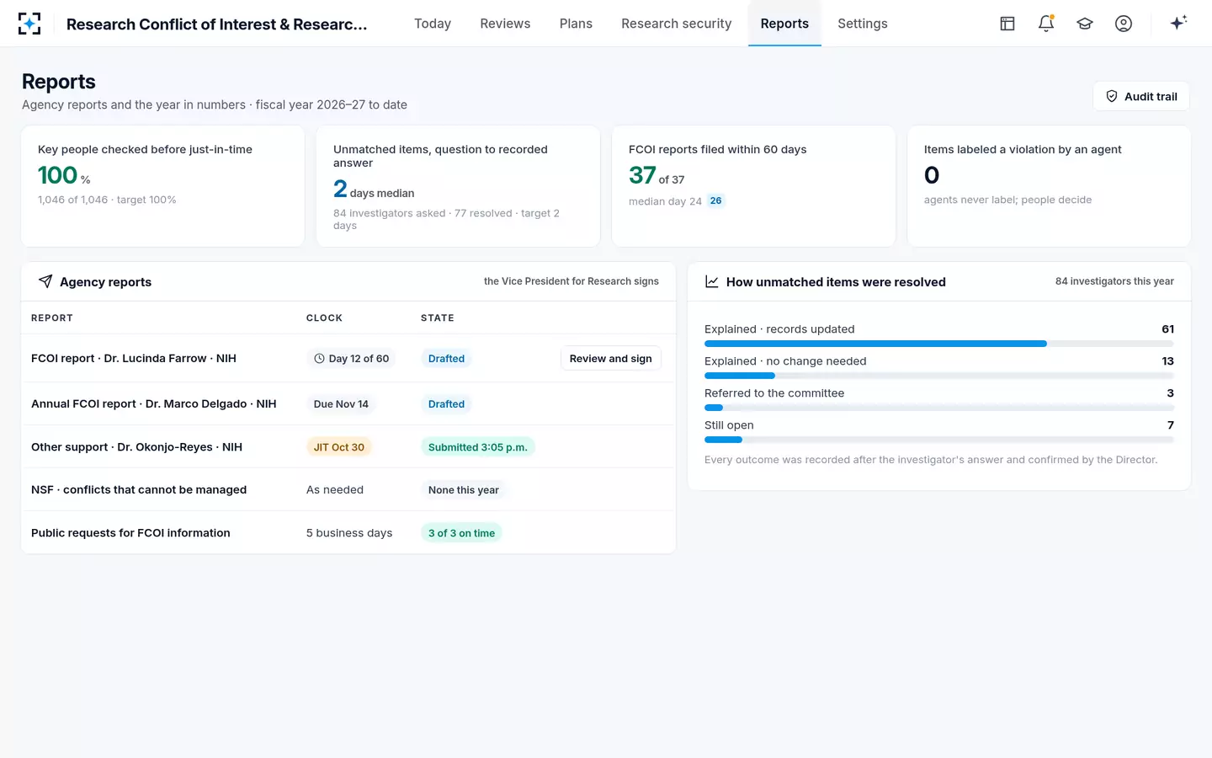Click the Referred to the committee bar
Screen dimensions: 1212x758
[939, 408]
